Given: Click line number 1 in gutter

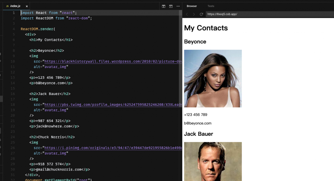Looking at the screenshot, I should [14, 13].
